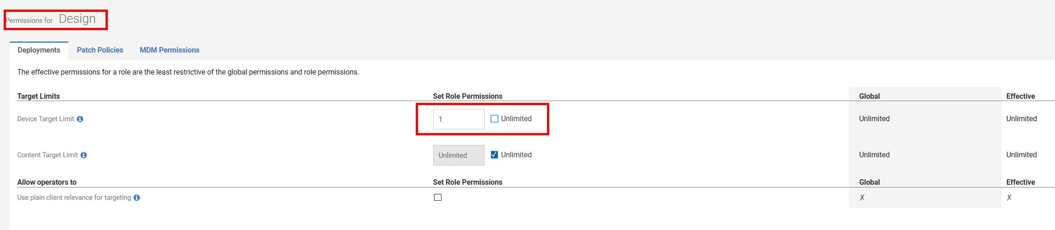The width and height of the screenshot is (1055, 230).
Task: Open info icon for plain client relevance
Action: tap(137, 198)
